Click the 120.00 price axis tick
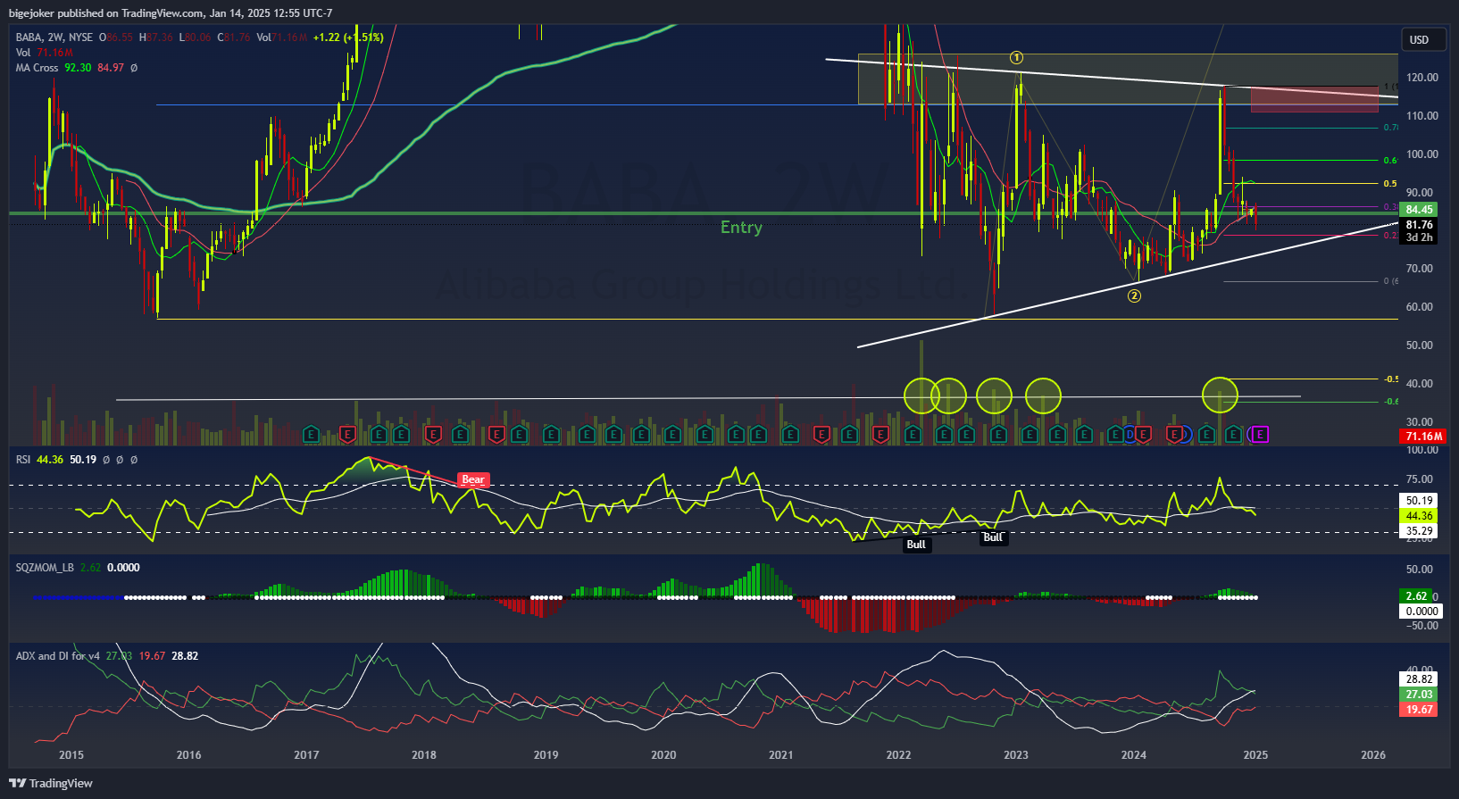This screenshot has height=799, width=1459. (x=1422, y=78)
